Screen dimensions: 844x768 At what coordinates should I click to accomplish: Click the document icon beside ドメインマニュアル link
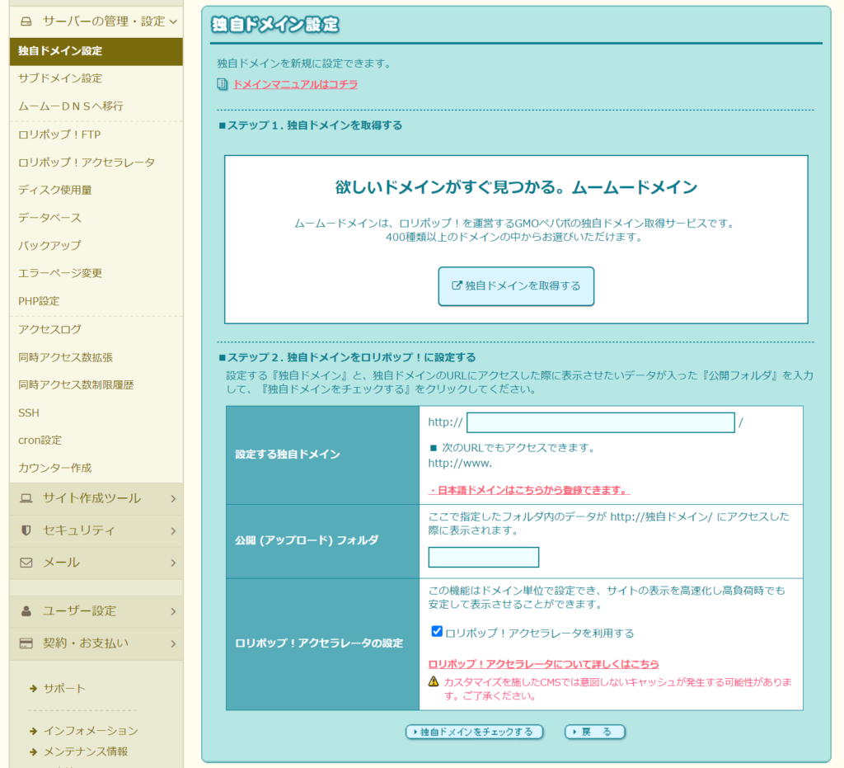pos(222,84)
